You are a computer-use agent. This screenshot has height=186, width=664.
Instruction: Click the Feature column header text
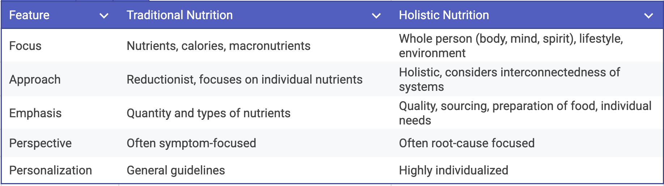point(29,15)
